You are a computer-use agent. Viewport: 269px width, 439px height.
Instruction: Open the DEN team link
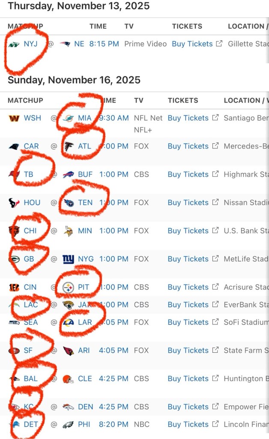pyautogui.click(x=86, y=407)
